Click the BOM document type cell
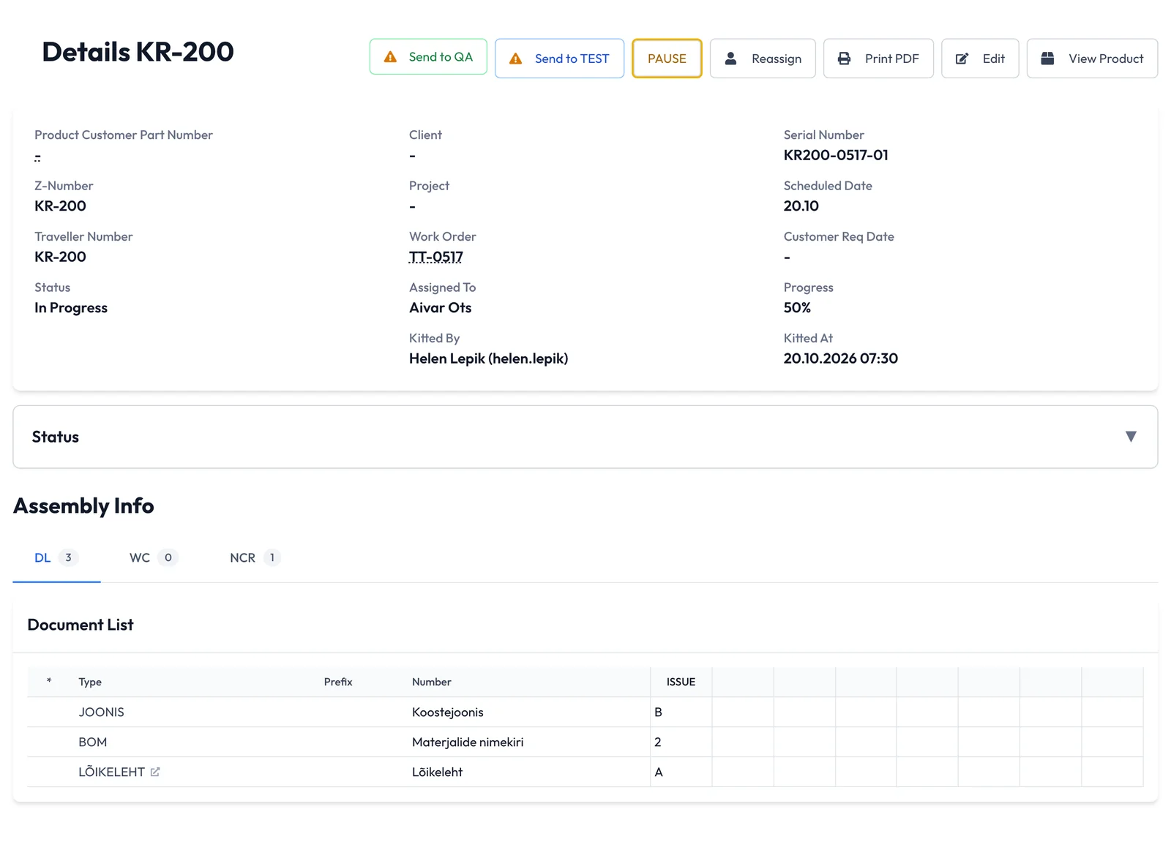Viewport: 1171px width, 850px height. [93, 742]
